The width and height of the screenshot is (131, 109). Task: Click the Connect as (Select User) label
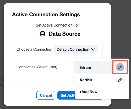37,67
